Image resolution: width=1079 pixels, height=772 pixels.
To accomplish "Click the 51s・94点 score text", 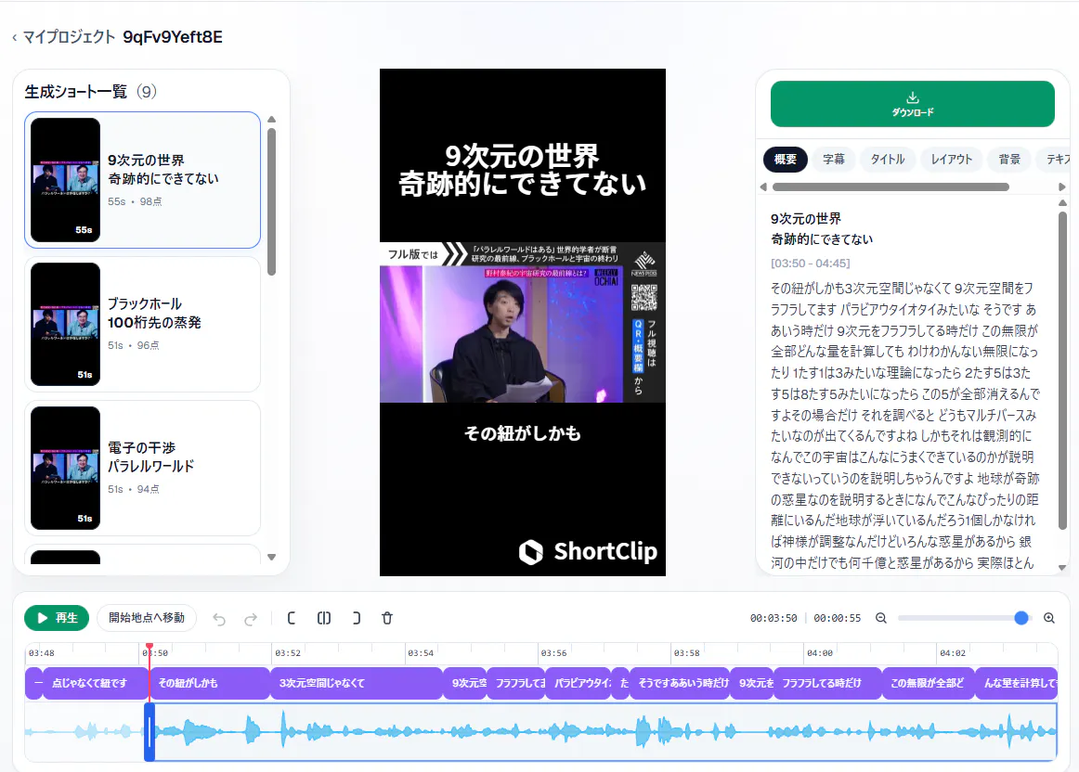I will (x=134, y=489).
